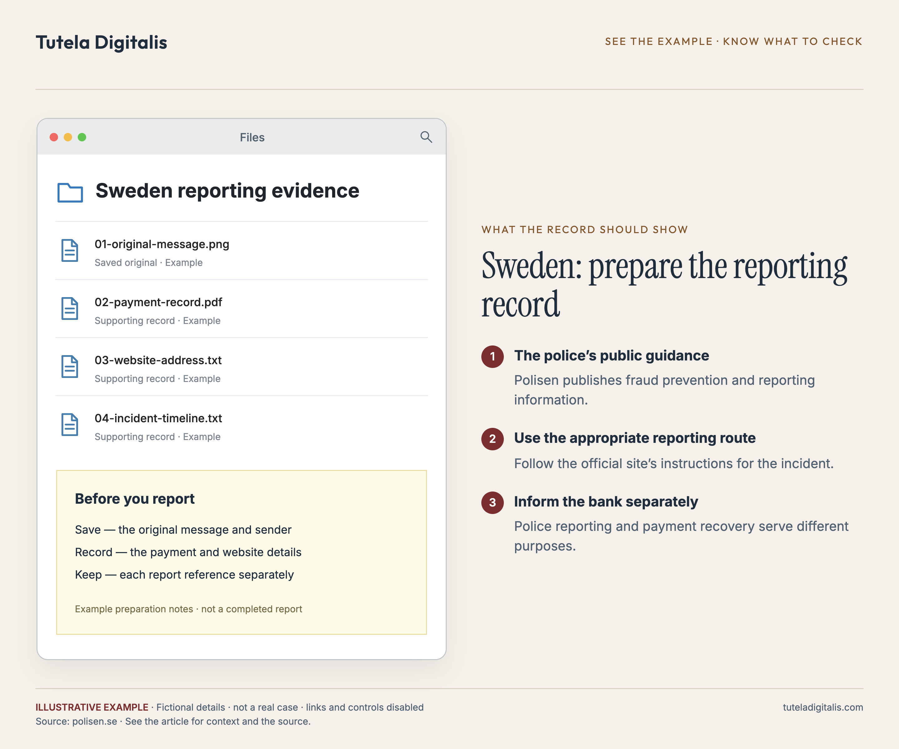899x749 pixels.
Task: Click the file icon for 01-original-message.png
Action: click(70, 250)
